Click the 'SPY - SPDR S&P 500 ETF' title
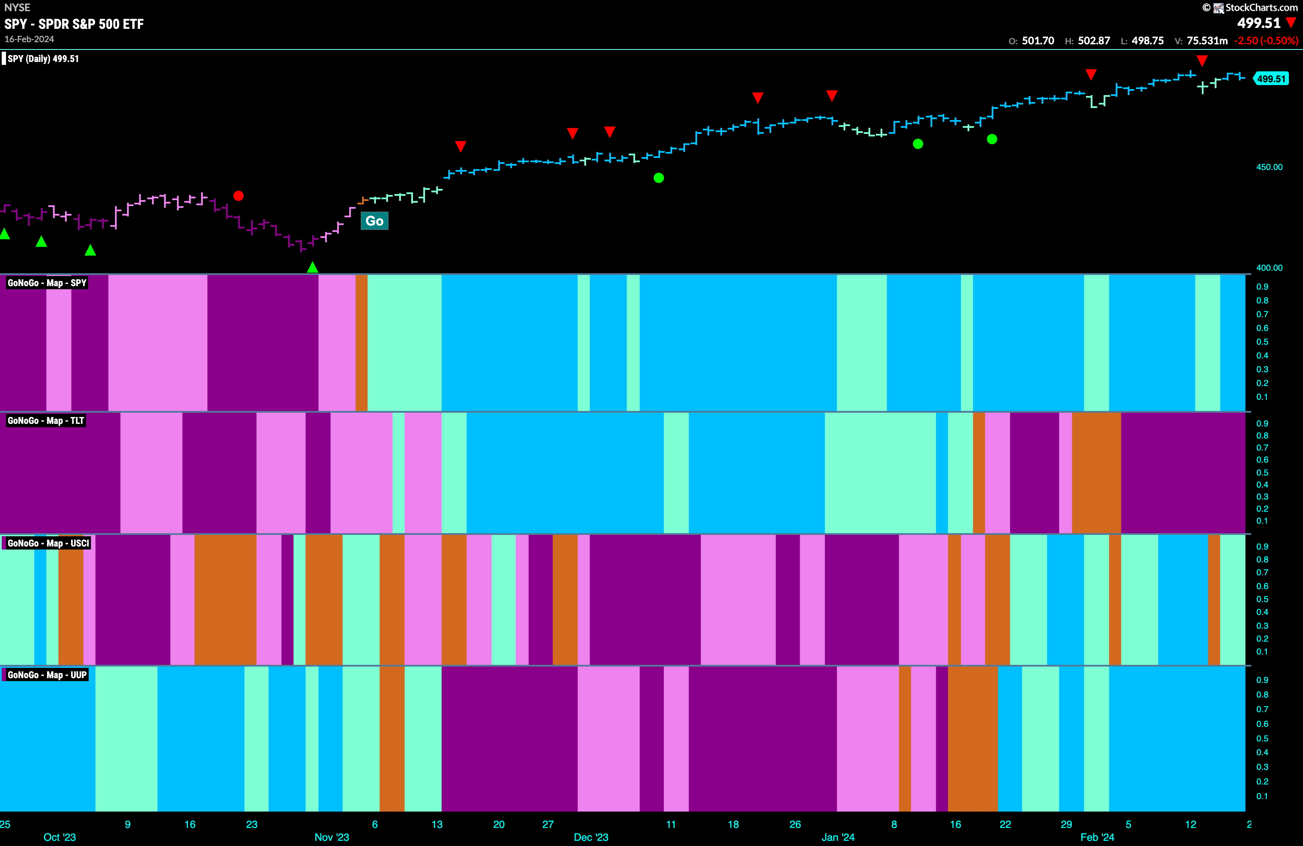 click(74, 24)
